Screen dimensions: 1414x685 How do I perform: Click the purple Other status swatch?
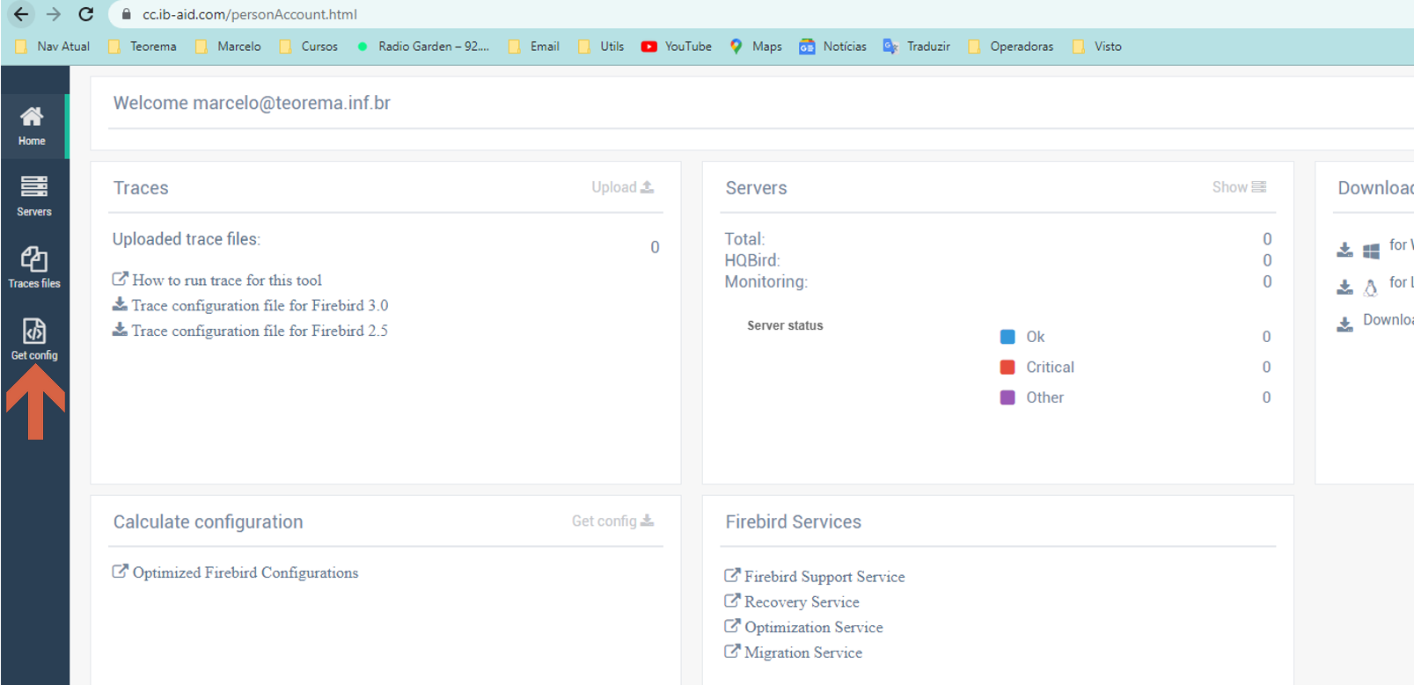(1007, 397)
